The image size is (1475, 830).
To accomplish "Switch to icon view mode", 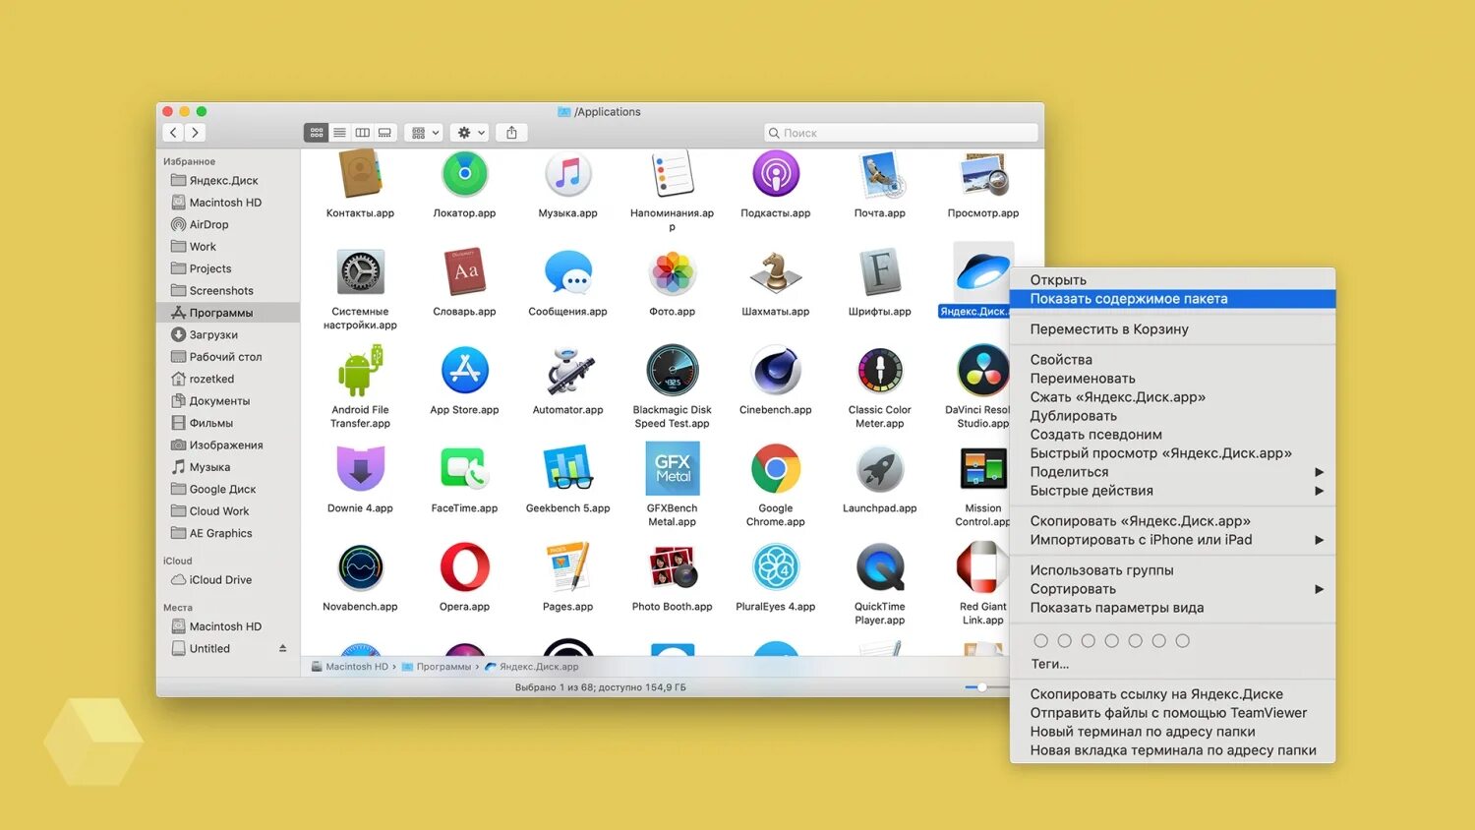I will (x=317, y=133).
